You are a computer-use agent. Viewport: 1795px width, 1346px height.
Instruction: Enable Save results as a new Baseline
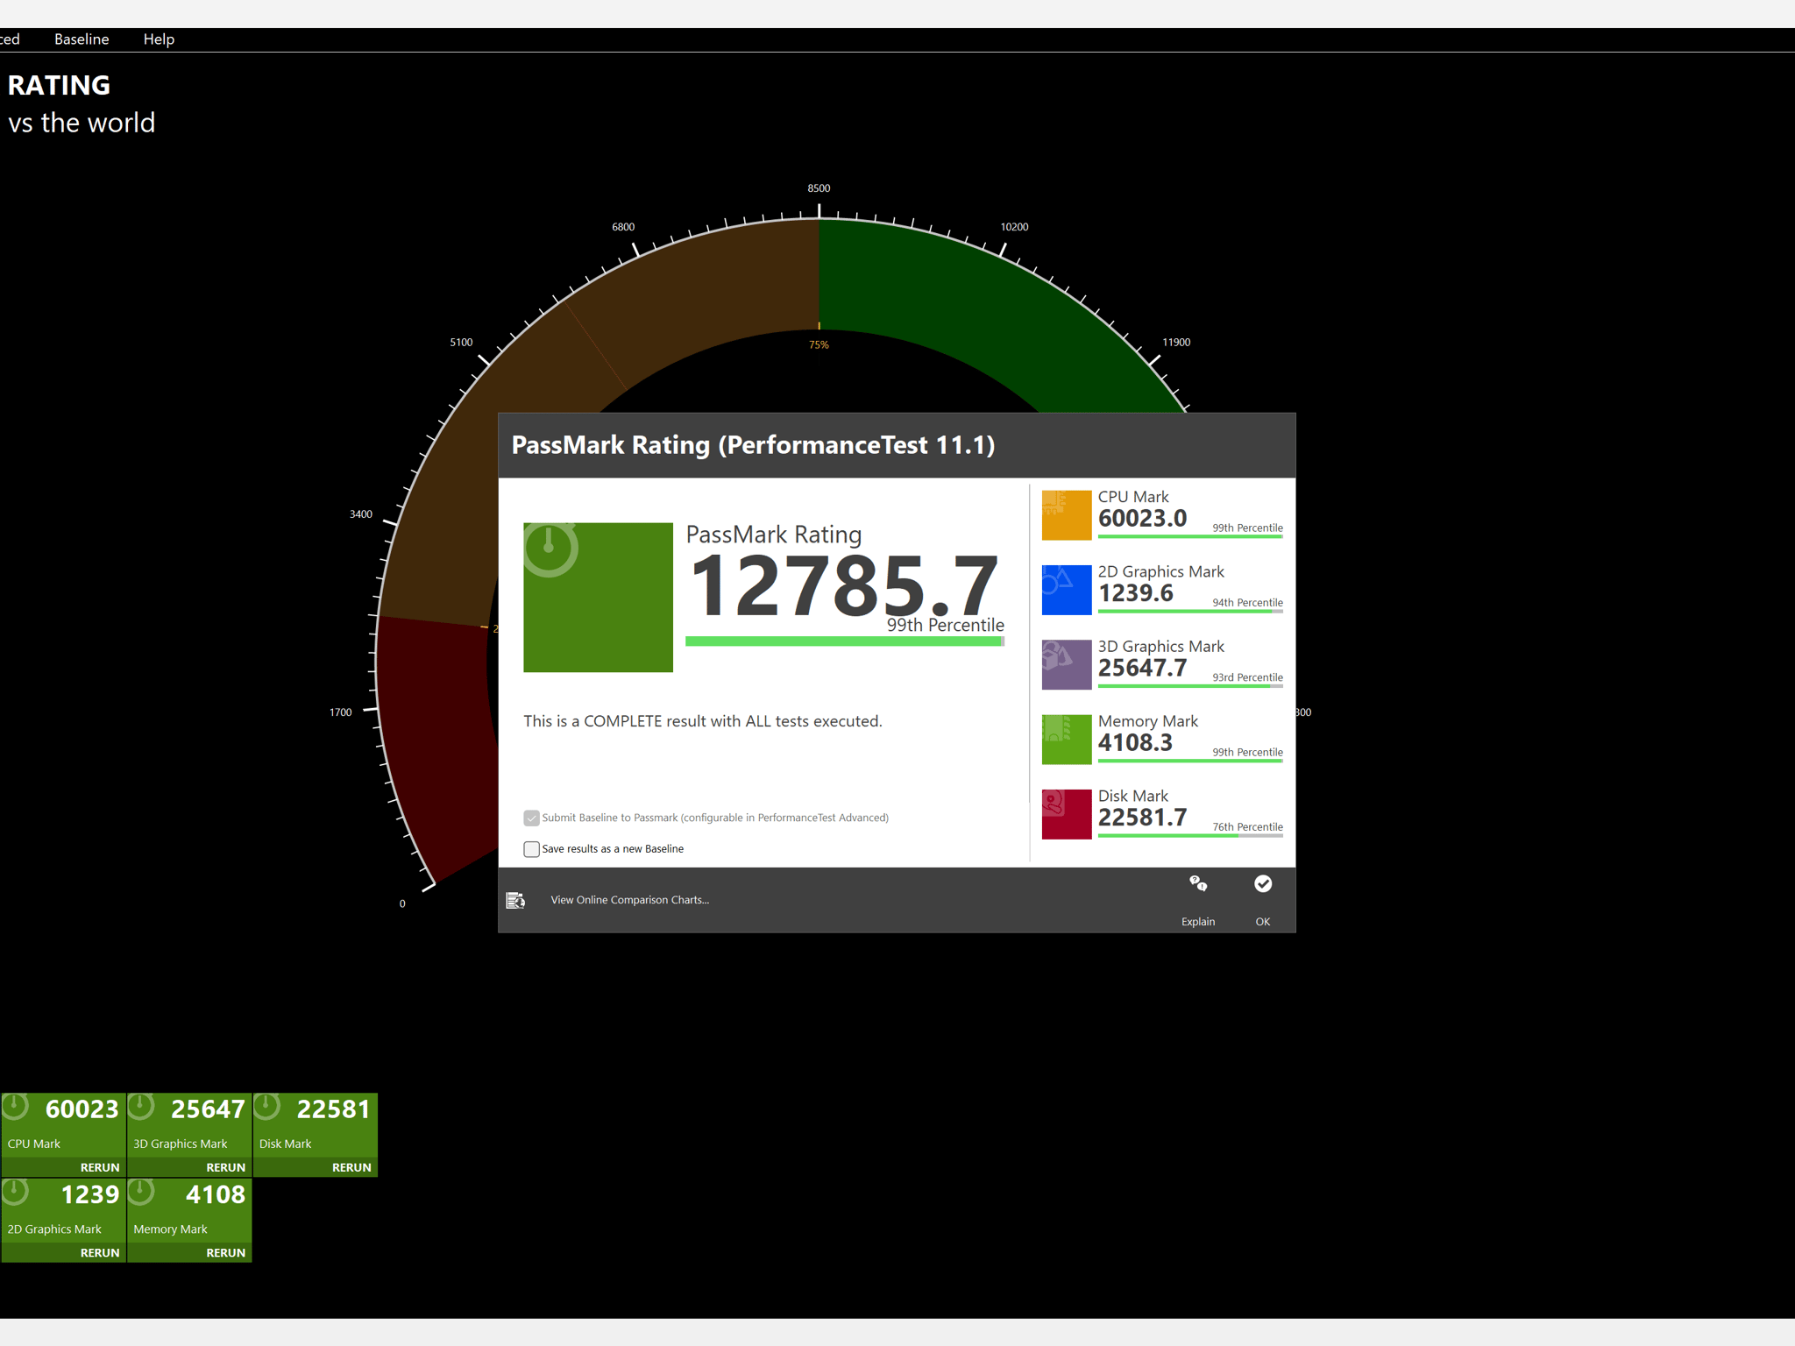click(531, 849)
